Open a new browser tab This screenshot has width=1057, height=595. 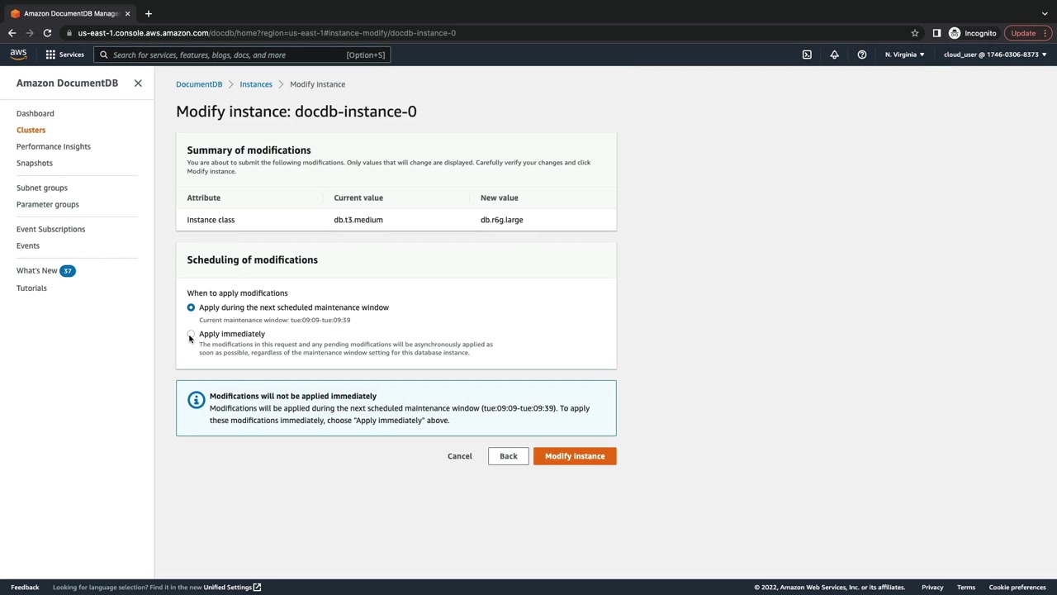pyautogui.click(x=148, y=13)
